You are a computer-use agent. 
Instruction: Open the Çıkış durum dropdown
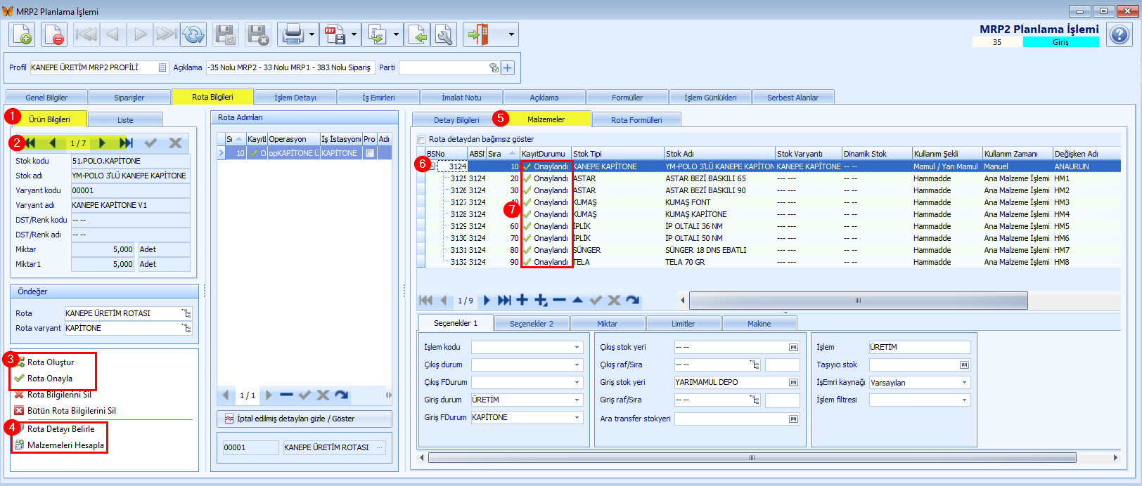point(577,364)
